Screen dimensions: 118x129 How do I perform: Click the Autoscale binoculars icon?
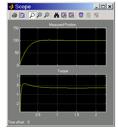pos(57,15)
